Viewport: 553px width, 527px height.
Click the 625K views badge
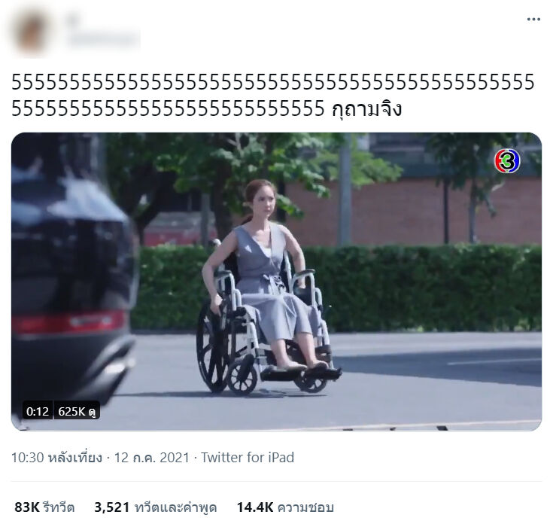click(x=77, y=411)
